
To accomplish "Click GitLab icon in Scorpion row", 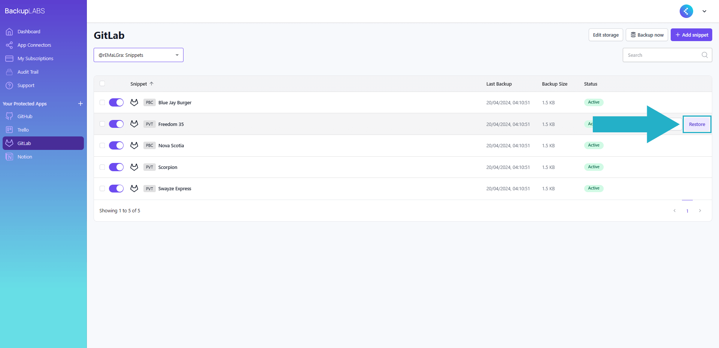I will 134,167.
